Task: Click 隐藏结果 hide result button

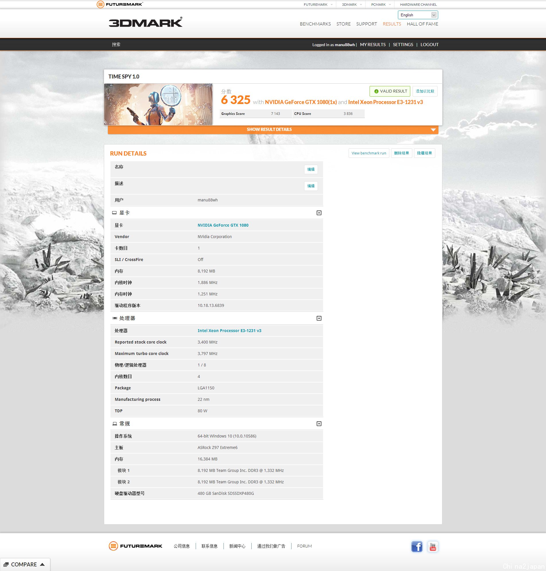Action: [424, 153]
